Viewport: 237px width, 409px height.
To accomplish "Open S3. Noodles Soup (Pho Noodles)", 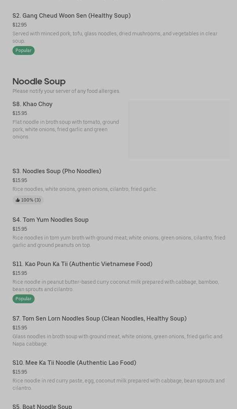I will pyautogui.click(x=57, y=171).
